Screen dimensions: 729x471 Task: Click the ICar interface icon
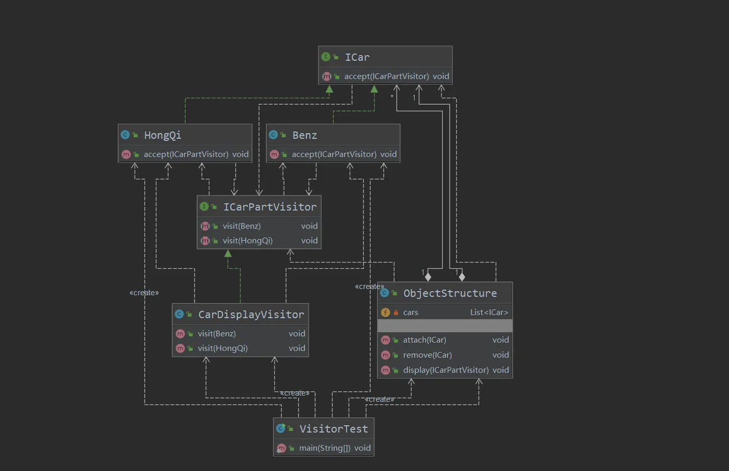click(x=326, y=57)
